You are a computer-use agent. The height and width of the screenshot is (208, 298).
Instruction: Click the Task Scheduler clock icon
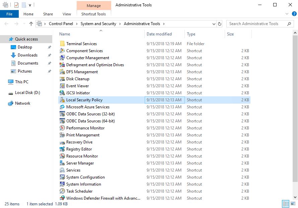tap(62, 191)
